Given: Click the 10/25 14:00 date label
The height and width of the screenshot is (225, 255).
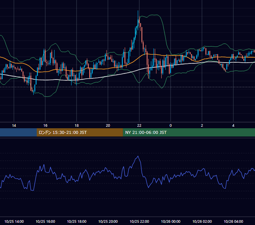Looking at the screenshot, I should tap(14, 221).
